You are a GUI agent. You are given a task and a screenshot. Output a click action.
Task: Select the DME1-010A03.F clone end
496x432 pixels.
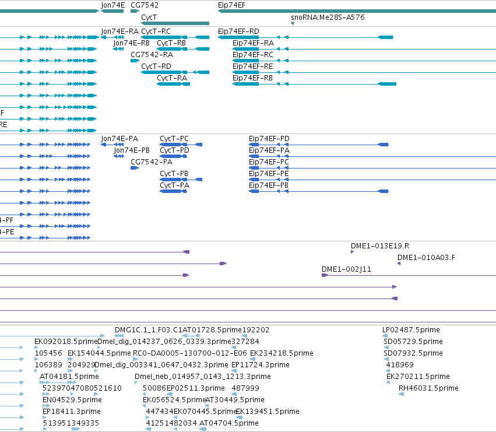coord(399,264)
